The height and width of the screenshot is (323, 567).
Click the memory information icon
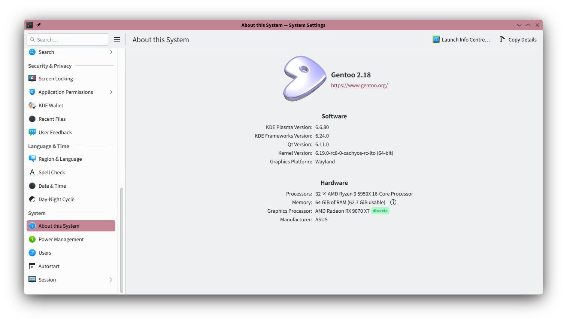click(393, 202)
